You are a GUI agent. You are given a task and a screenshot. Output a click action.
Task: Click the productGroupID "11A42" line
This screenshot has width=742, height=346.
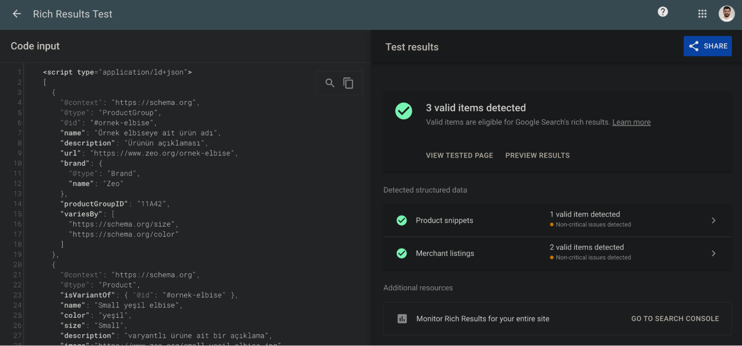pyautogui.click(x=115, y=204)
